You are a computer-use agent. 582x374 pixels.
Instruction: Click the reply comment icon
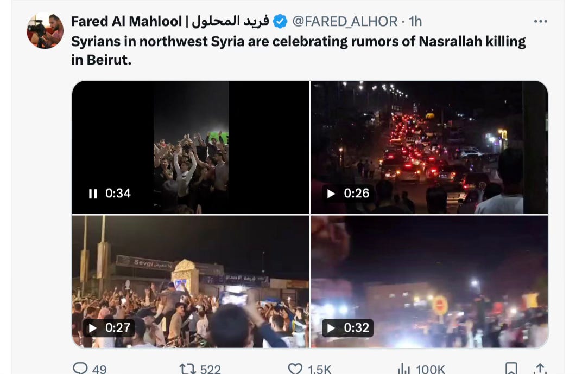(80, 369)
